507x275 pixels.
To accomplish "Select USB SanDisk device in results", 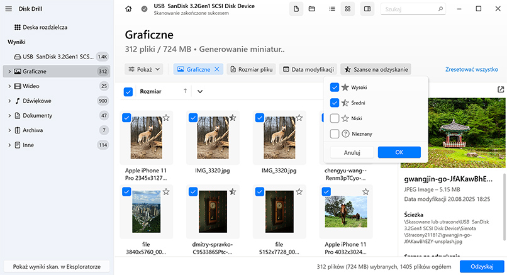I will pos(57,57).
